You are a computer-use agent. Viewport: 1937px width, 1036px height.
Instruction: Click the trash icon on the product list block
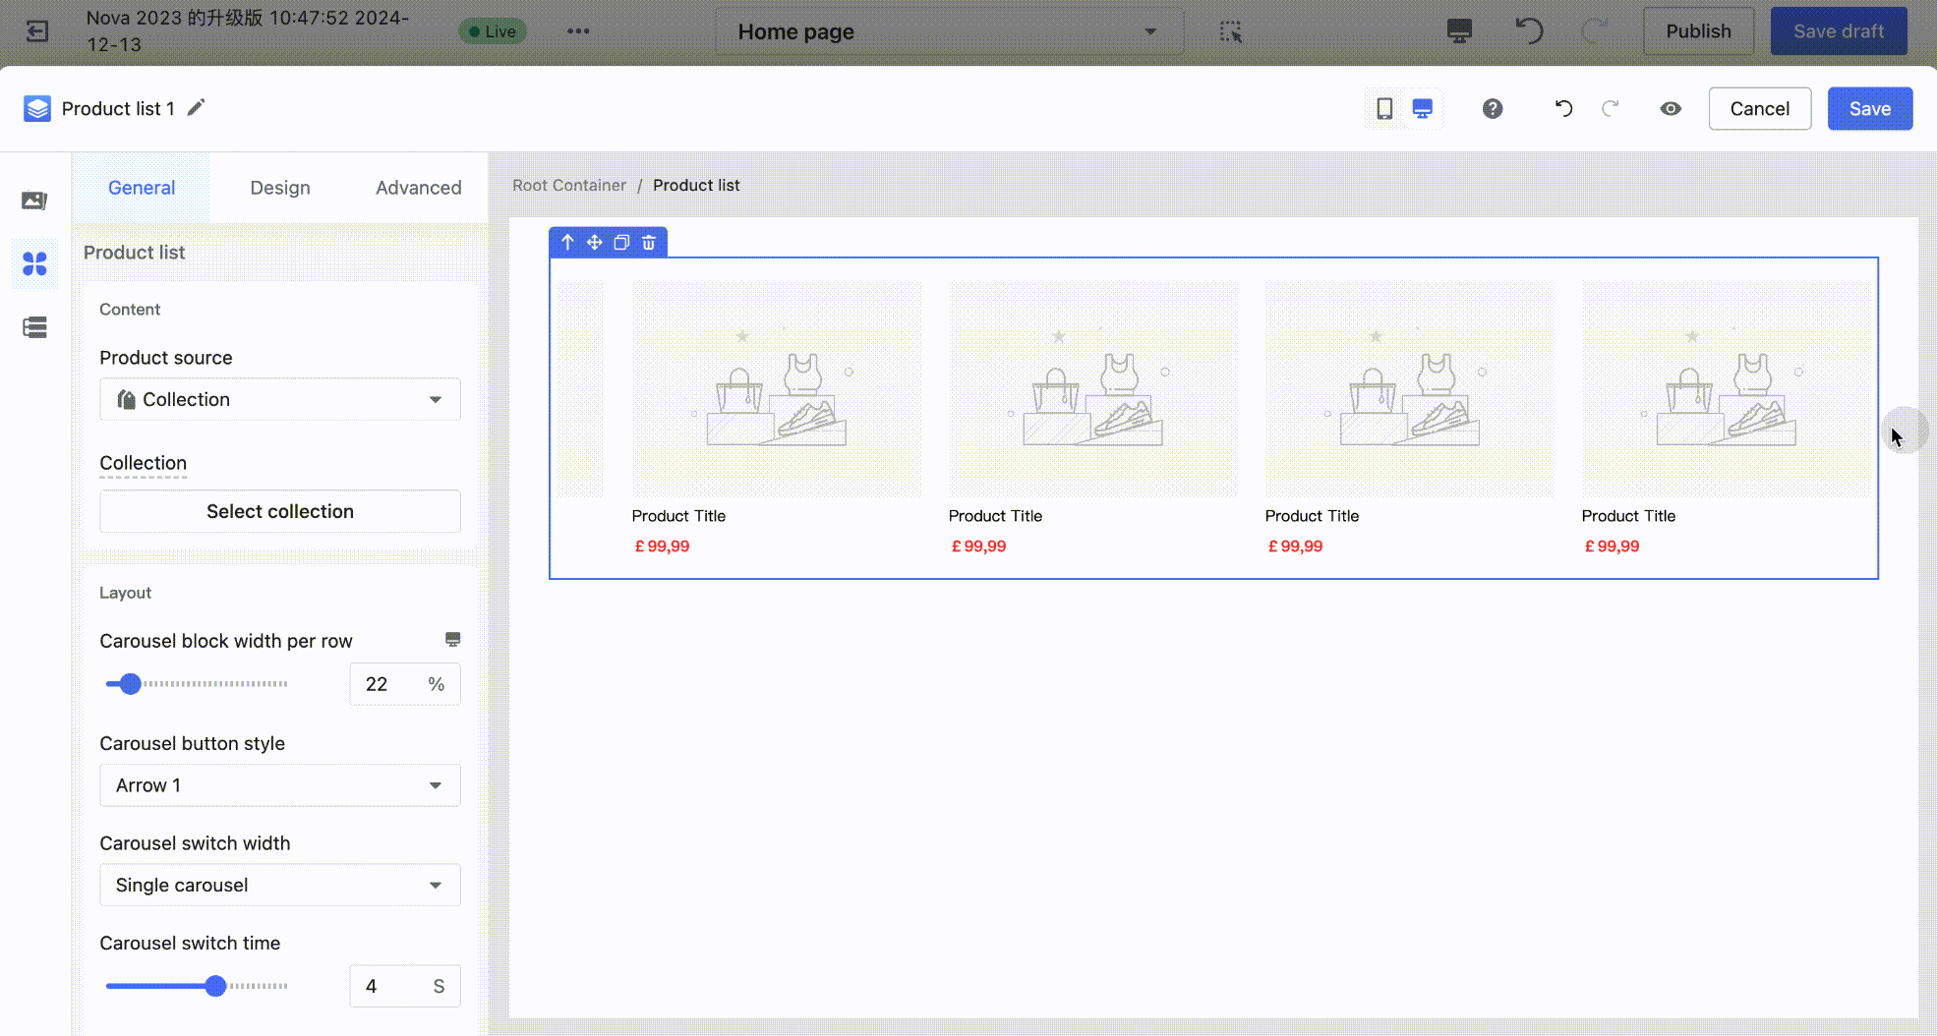[x=649, y=242]
